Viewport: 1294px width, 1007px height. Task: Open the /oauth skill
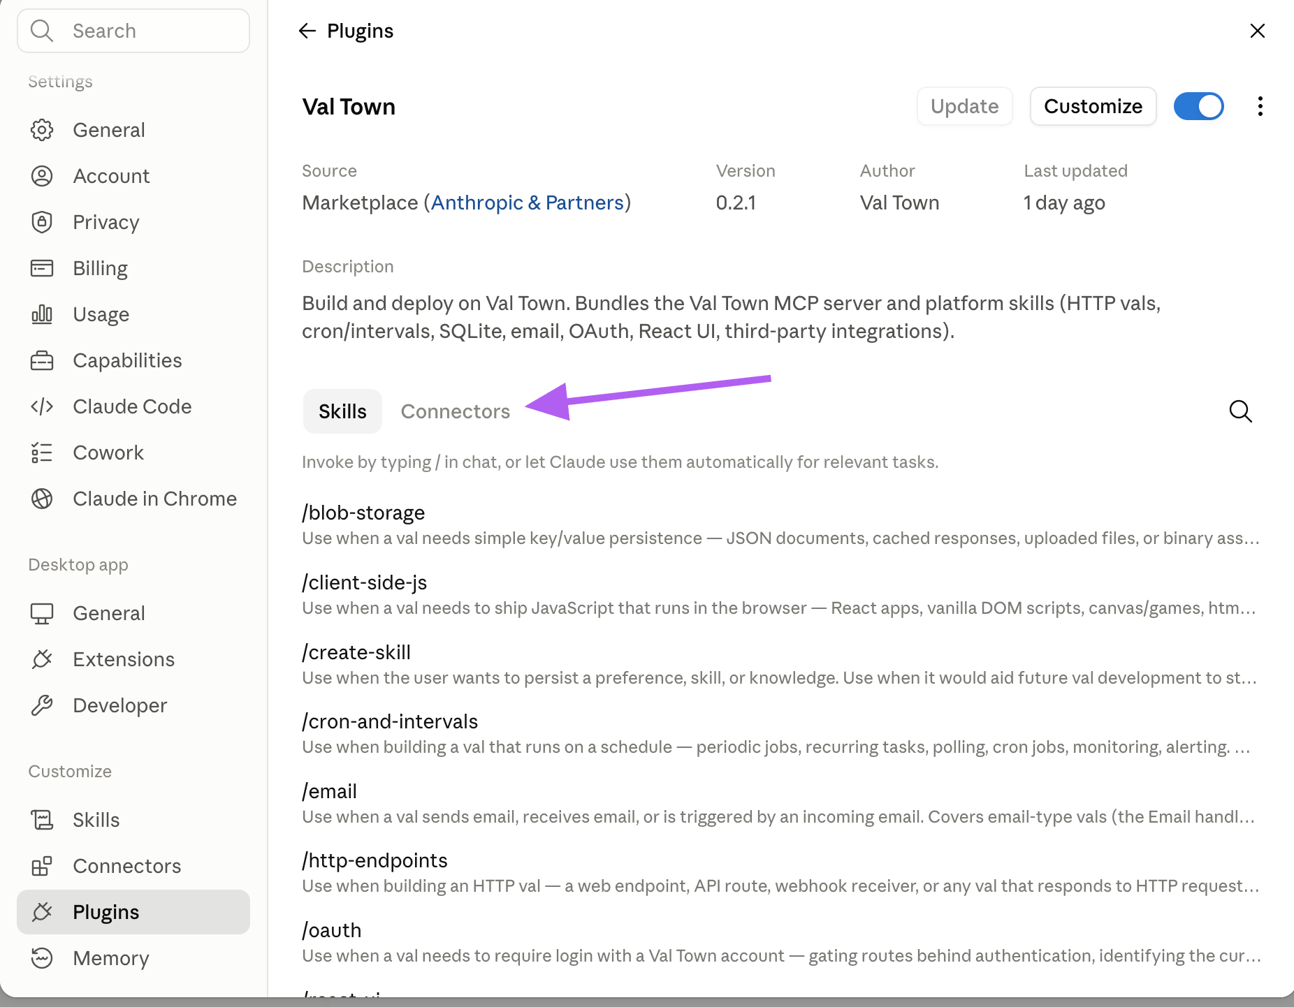pos(781,942)
